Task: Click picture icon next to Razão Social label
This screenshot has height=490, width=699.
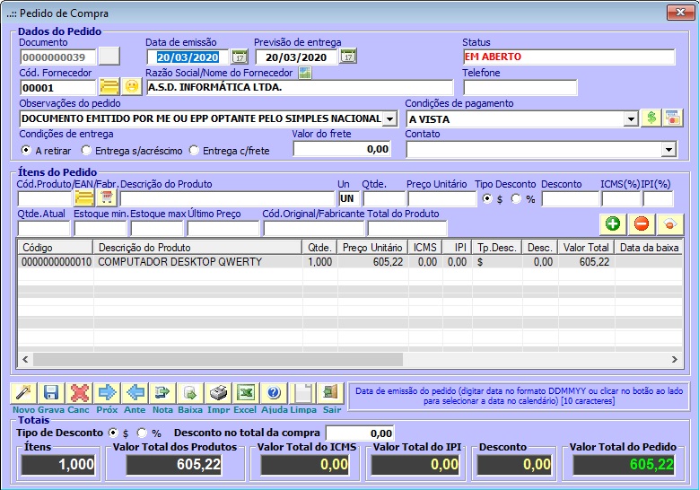Action: point(305,73)
